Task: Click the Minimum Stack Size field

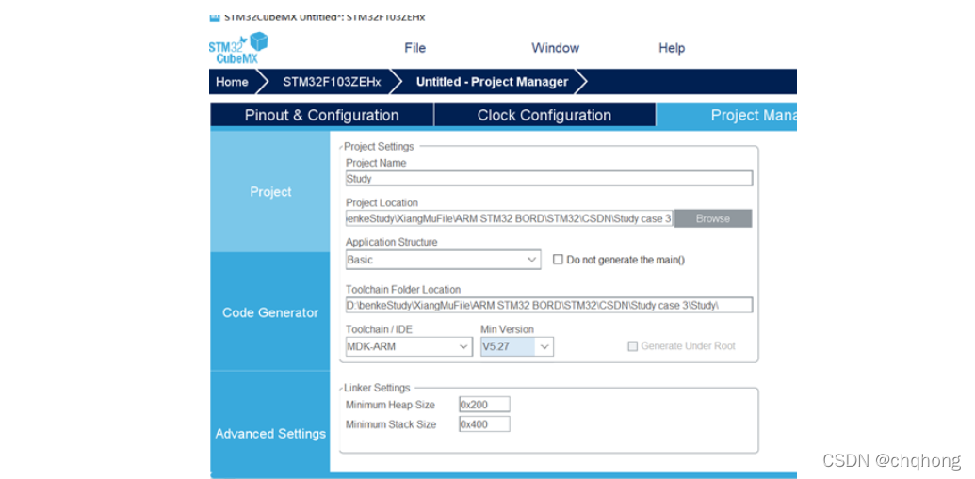Action: [484, 424]
